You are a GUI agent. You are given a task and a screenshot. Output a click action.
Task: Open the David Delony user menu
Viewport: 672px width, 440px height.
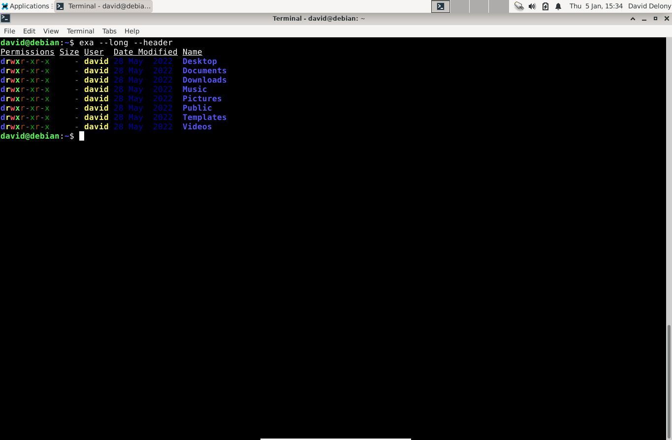pos(649,6)
